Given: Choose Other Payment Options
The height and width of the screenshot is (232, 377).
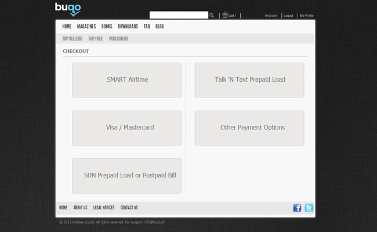Looking at the screenshot, I should pos(249,128).
